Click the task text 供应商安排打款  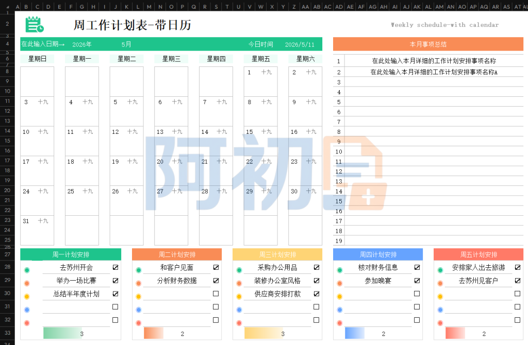pos(277,294)
